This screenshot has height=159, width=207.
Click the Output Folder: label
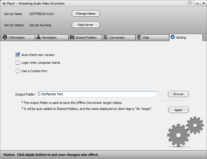(x=25, y=94)
